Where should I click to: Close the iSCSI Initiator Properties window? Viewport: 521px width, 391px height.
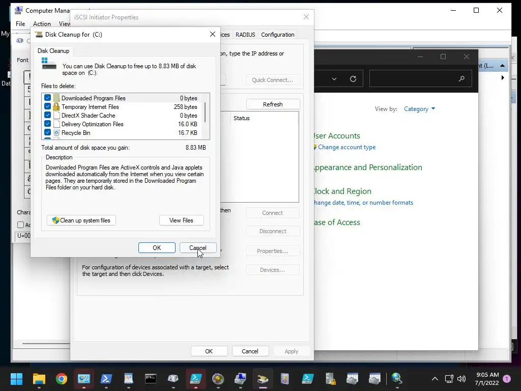pos(306,17)
